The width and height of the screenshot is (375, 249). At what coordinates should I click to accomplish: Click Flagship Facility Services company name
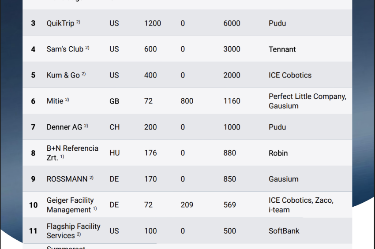[x=73, y=231]
